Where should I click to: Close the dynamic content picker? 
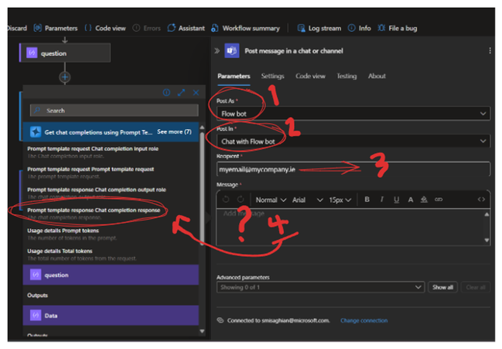click(x=196, y=93)
